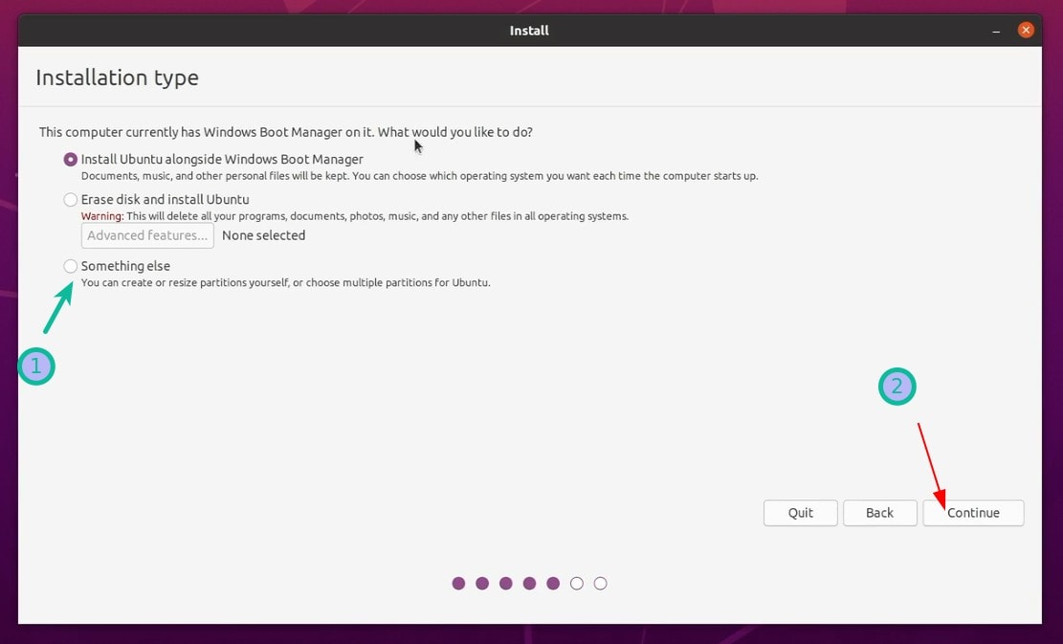Select the Something else partitioning option
Image resolution: width=1063 pixels, height=644 pixels.
70,265
